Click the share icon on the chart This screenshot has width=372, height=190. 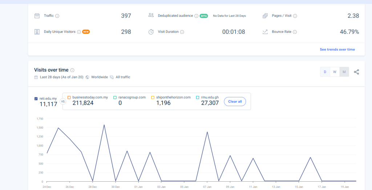(x=356, y=72)
